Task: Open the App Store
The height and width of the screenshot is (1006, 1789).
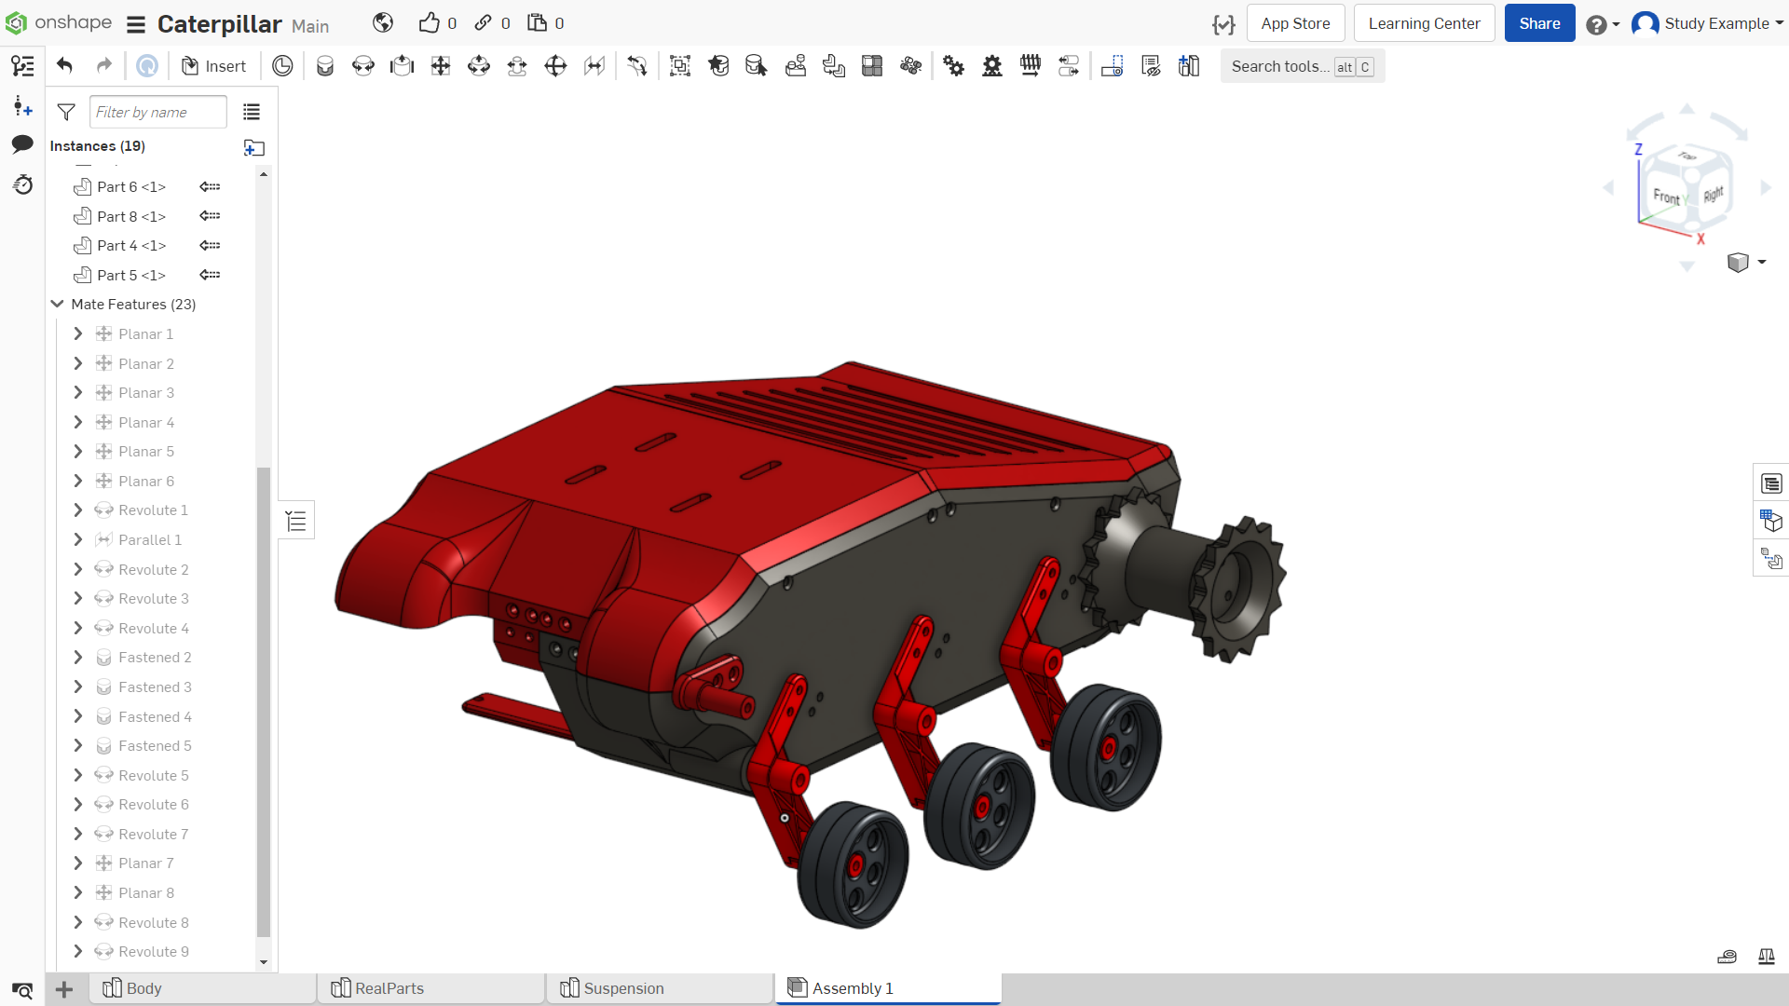Action: [x=1295, y=23]
